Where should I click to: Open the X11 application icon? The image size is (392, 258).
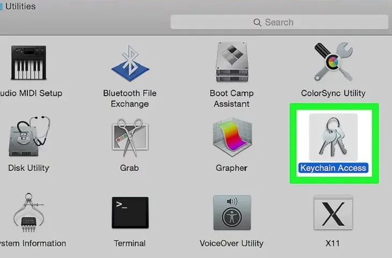click(332, 213)
